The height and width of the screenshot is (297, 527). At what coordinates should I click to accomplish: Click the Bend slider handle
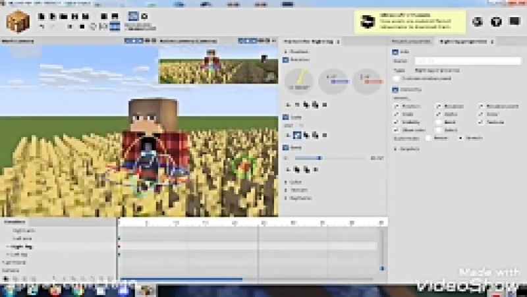[319, 158]
